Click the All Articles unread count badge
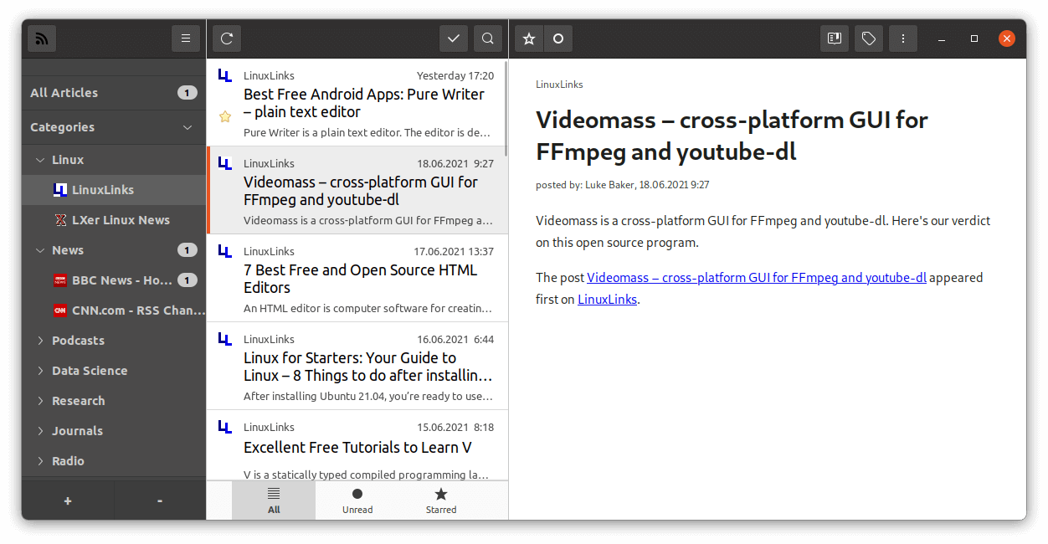 click(188, 93)
